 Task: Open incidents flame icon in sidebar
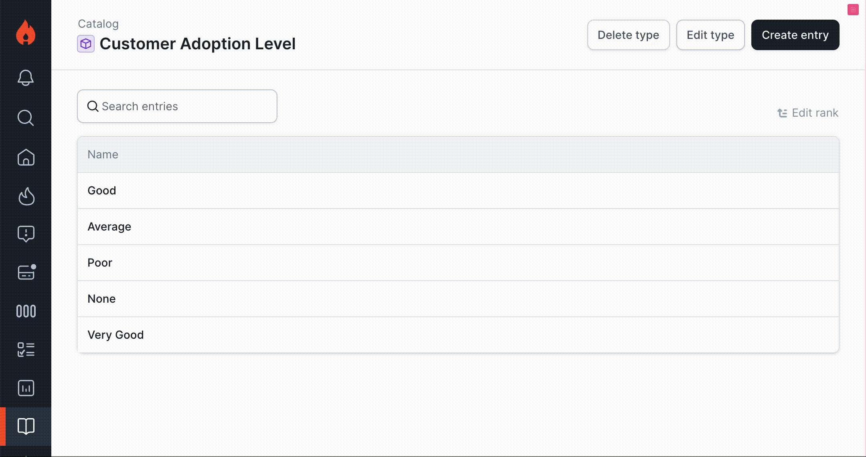click(26, 196)
